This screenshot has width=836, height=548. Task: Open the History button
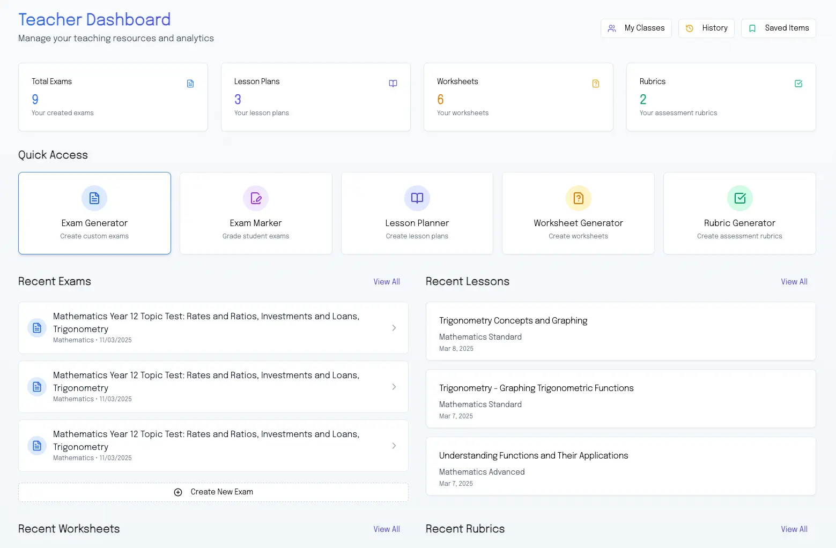coord(706,28)
